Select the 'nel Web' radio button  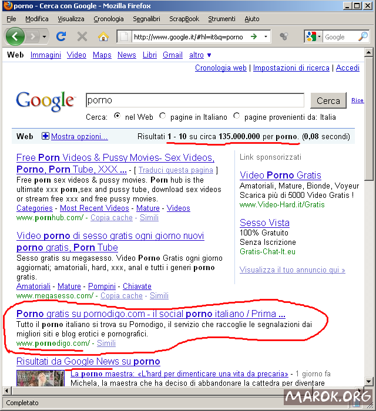[x=117, y=116]
